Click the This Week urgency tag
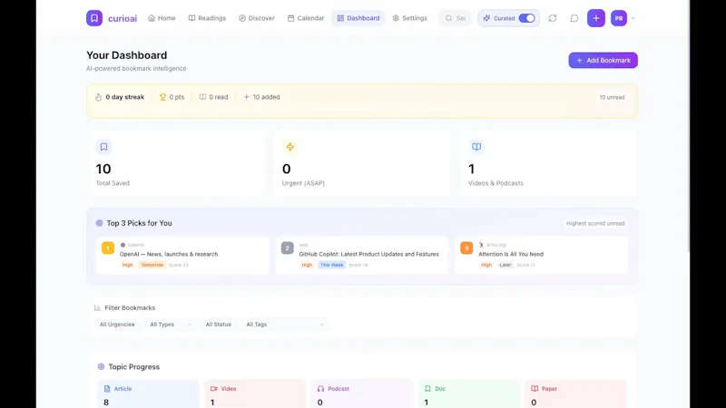 (332, 265)
